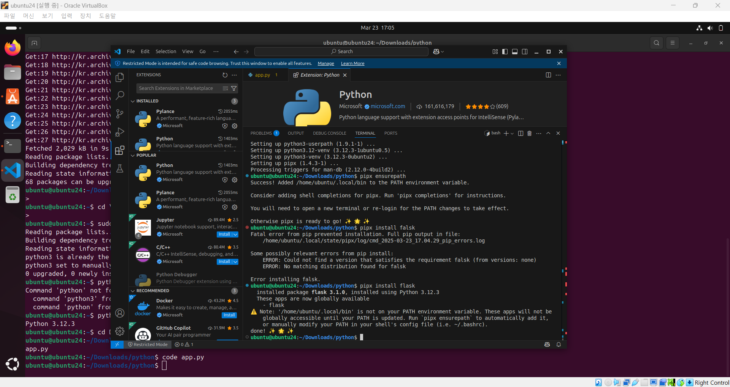
Task: Split the editor to the right
Action: (x=548, y=75)
